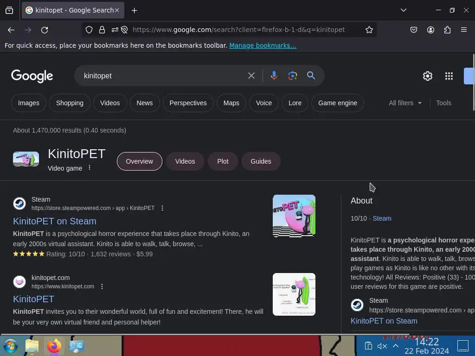This screenshot has height=356, width=475.
Task: Click the show desktop button
Action: (463, 346)
